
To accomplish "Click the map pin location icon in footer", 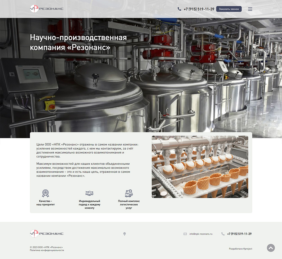I will tap(124, 234).
